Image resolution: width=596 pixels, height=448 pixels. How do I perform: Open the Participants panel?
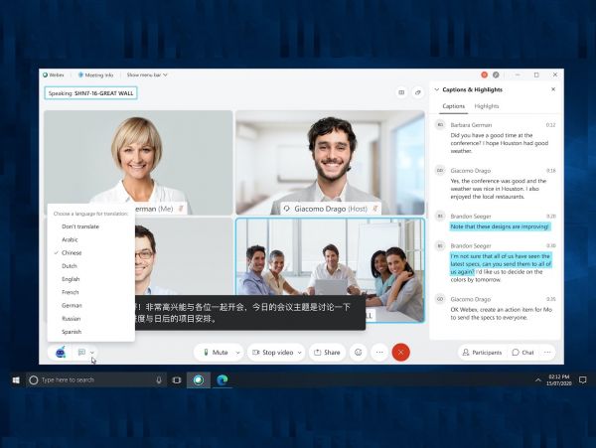[482, 353]
